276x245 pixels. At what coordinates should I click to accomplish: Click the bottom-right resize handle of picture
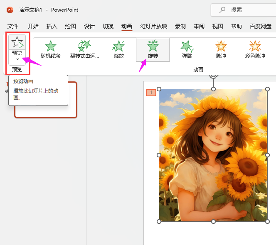tap(267, 222)
